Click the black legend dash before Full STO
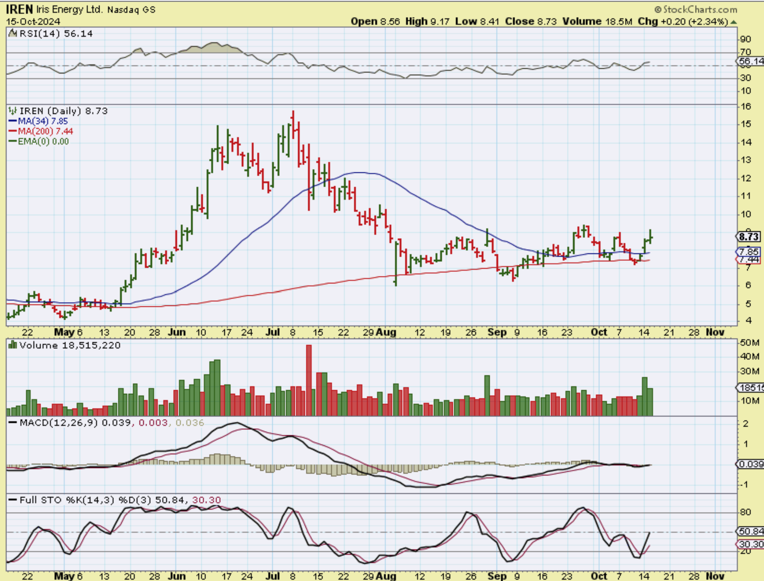The width and height of the screenshot is (764, 581). point(13,500)
